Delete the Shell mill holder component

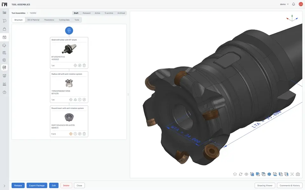84,65
